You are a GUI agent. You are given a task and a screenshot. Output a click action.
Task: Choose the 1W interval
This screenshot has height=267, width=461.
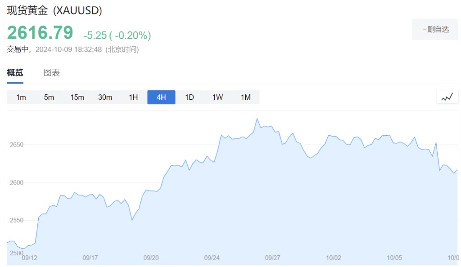[x=217, y=97]
